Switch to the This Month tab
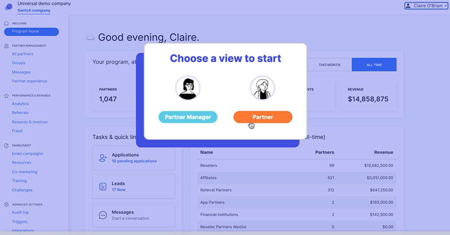The height and width of the screenshot is (235, 450). pyautogui.click(x=329, y=65)
